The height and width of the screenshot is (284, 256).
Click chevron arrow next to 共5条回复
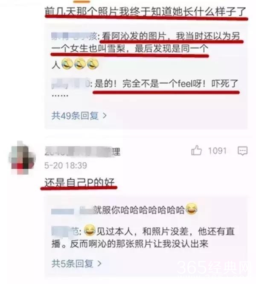(x=99, y=264)
